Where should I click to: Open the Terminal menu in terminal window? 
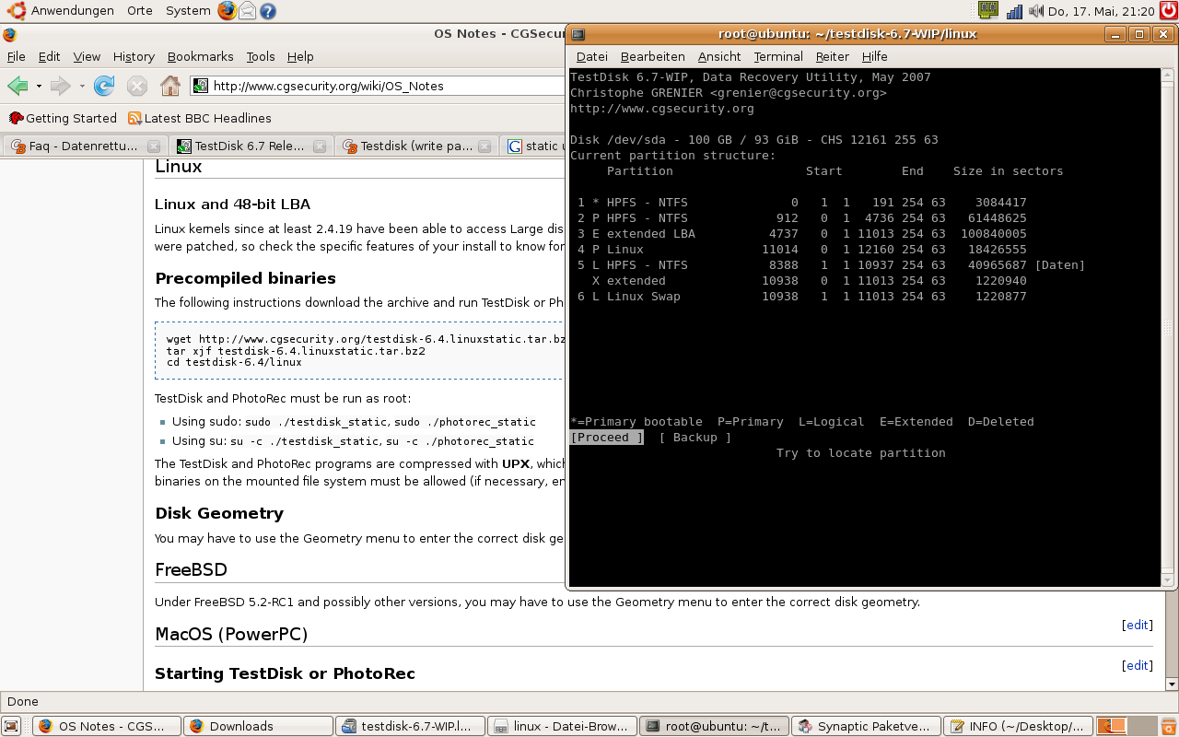[778, 56]
